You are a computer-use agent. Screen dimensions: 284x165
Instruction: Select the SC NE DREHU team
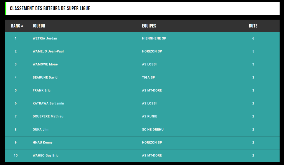click(x=153, y=129)
